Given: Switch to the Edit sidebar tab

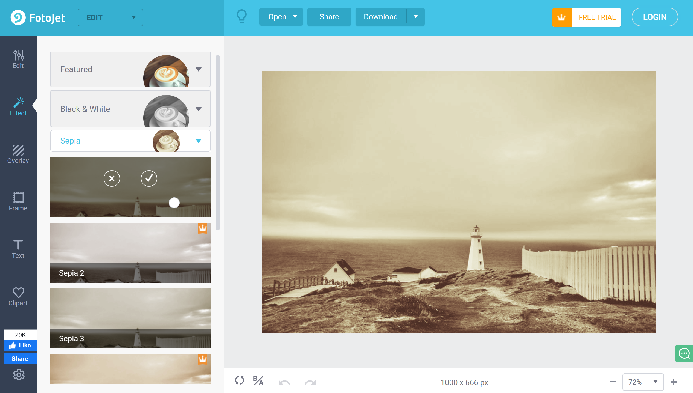Looking at the screenshot, I should pos(18,59).
